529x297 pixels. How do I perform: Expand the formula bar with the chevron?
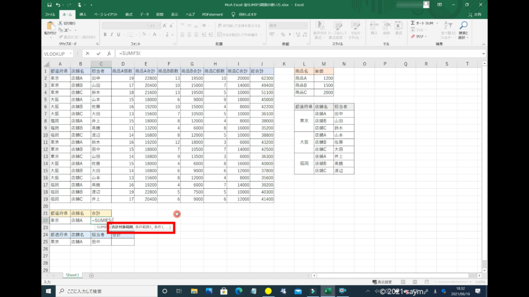[x=483, y=53]
